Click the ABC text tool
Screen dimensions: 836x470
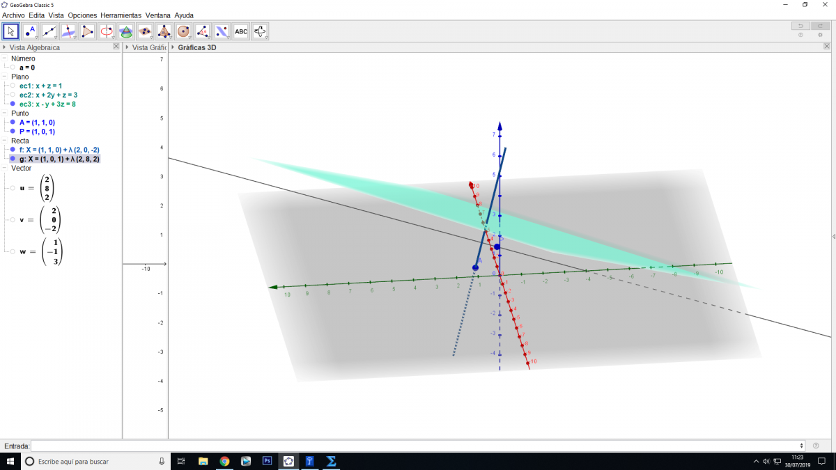click(x=241, y=31)
